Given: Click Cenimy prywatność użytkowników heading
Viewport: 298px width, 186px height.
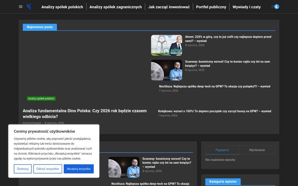Looking at the screenshot, I should (x=44, y=131).
